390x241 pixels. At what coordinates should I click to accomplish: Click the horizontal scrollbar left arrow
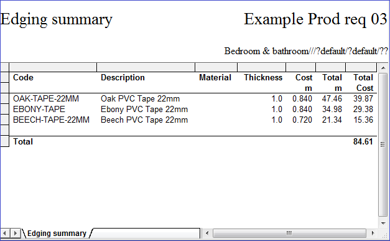[207, 234]
